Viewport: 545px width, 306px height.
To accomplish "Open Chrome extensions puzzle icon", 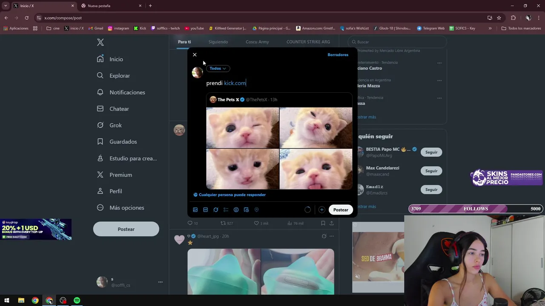I will [x=513, y=18].
